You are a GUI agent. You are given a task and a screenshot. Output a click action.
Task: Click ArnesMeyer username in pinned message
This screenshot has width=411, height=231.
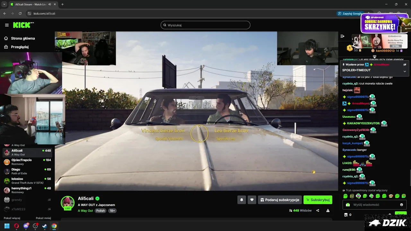(381, 64)
